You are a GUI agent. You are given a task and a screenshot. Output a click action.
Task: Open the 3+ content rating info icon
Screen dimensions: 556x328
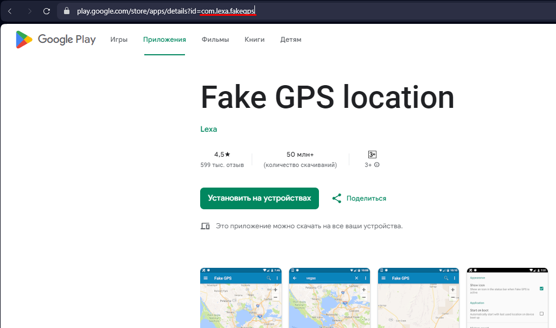[x=377, y=165]
